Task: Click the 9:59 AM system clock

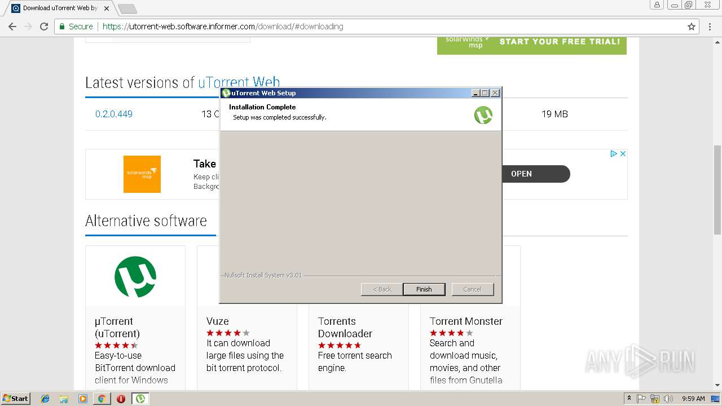Action: [x=693, y=399]
